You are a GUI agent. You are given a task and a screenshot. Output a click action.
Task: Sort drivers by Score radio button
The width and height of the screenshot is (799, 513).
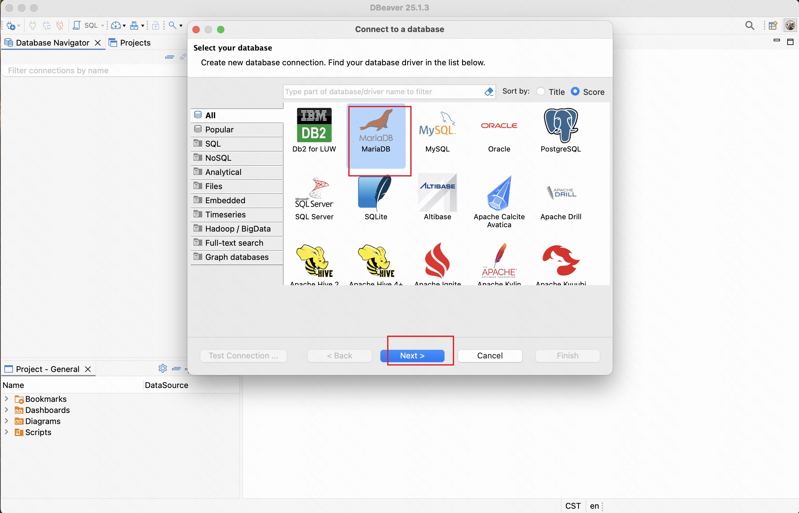(x=575, y=91)
